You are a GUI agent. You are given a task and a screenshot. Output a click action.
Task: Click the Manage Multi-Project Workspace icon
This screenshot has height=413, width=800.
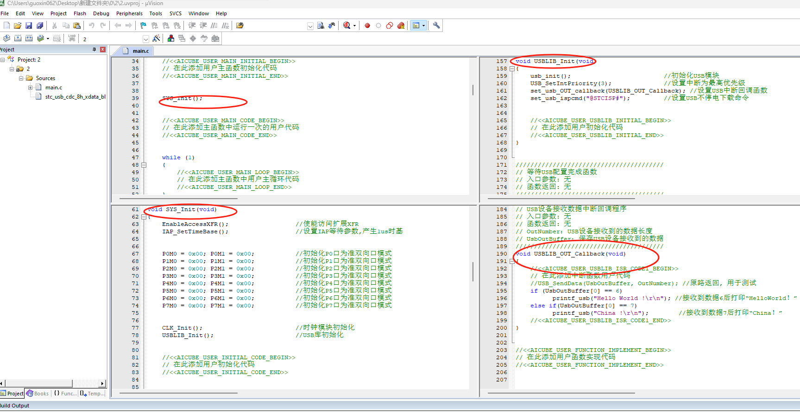tap(182, 38)
